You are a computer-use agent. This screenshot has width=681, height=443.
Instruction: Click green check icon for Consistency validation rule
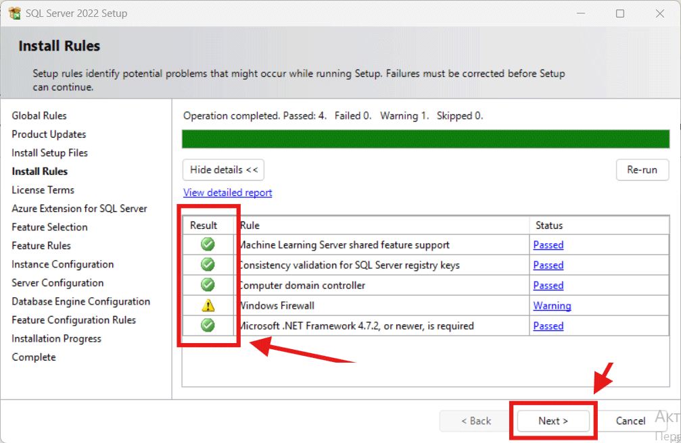pos(208,265)
